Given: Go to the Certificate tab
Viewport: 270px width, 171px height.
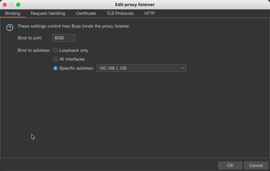Looking at the screenshot, I should (86, 13).
